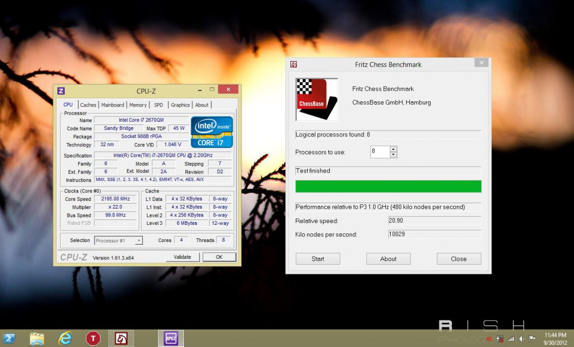Image resolution: width=574 pixels, height=347 pixels.
Task: Decrease processors to use with down arrow
Action: tap(393, 155)
